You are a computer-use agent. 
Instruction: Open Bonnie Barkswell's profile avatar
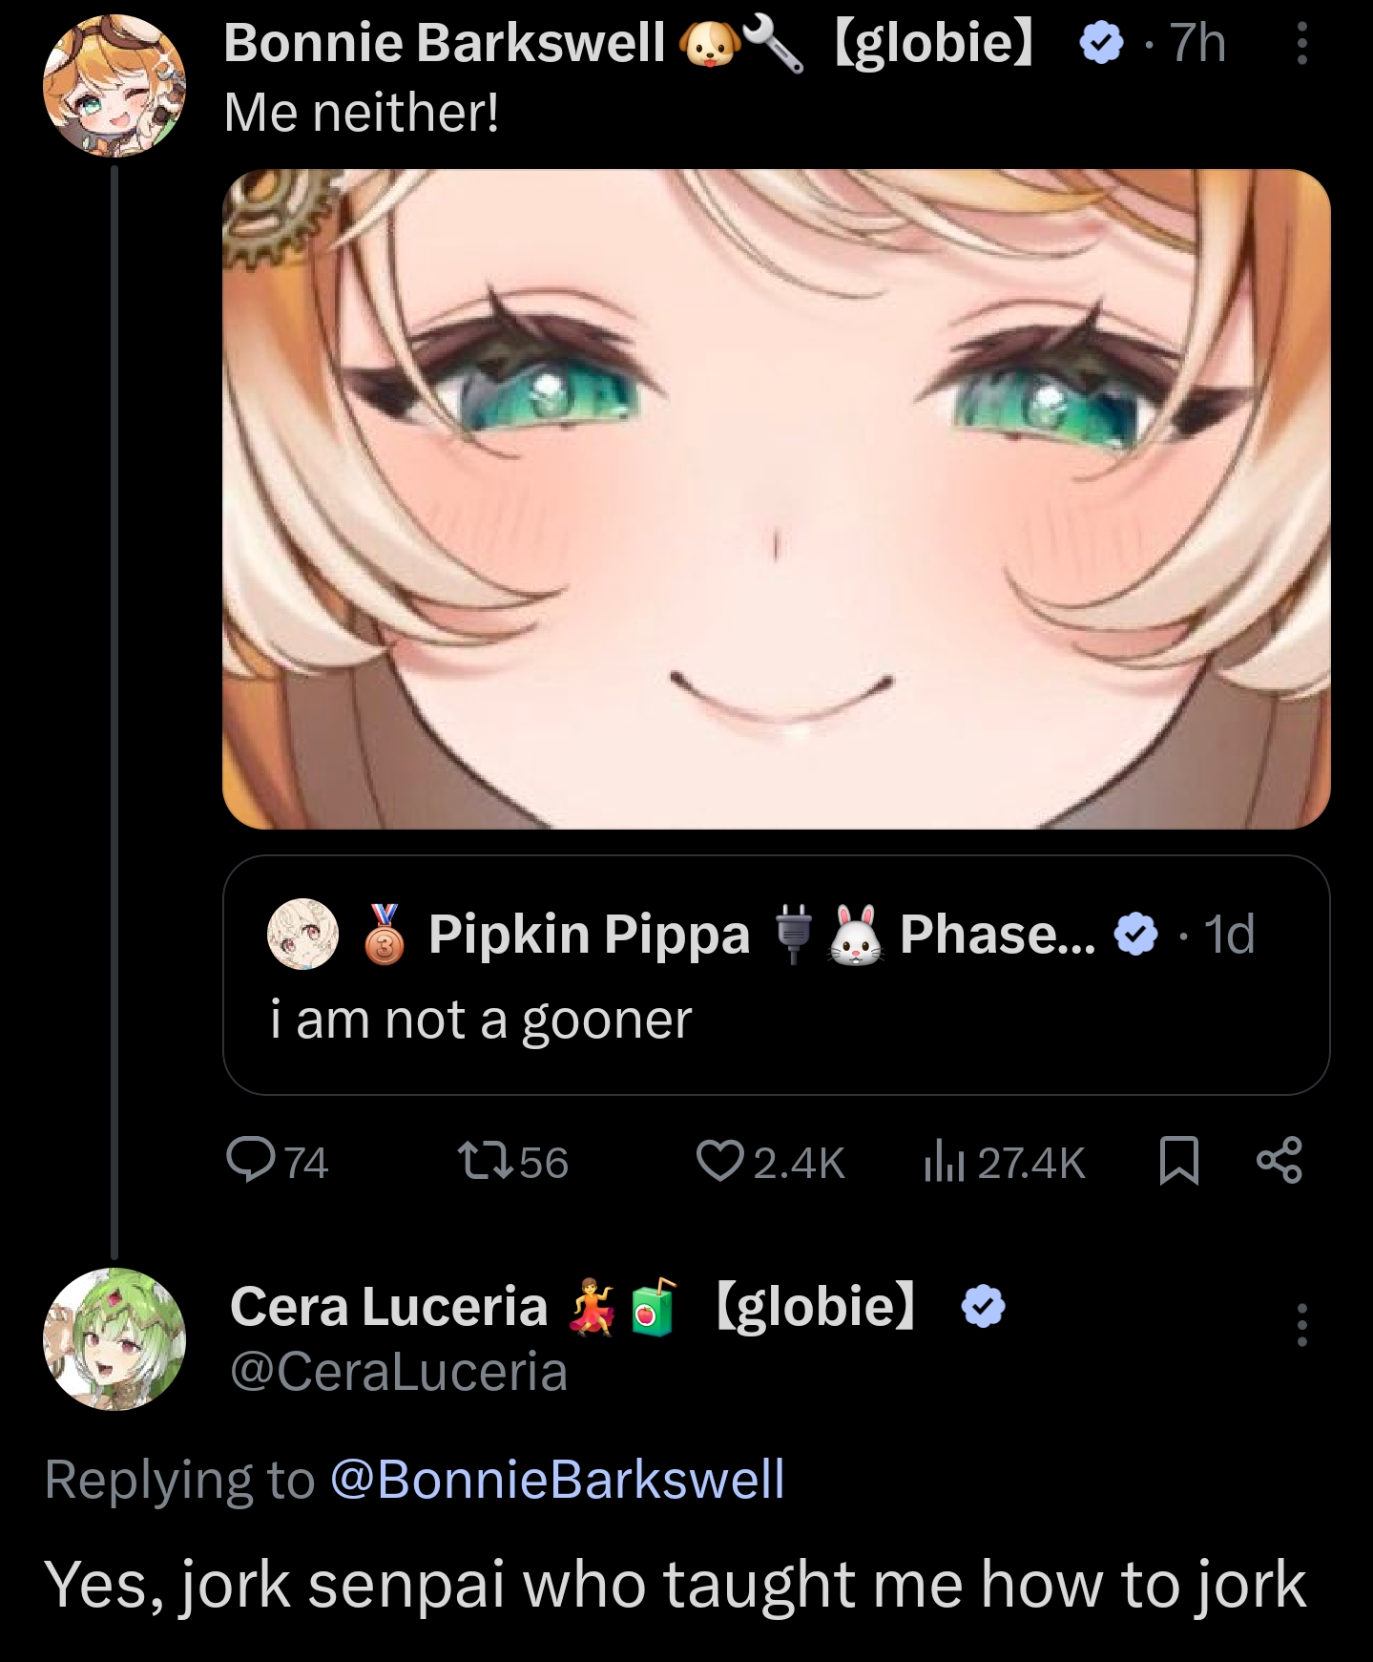114,85
